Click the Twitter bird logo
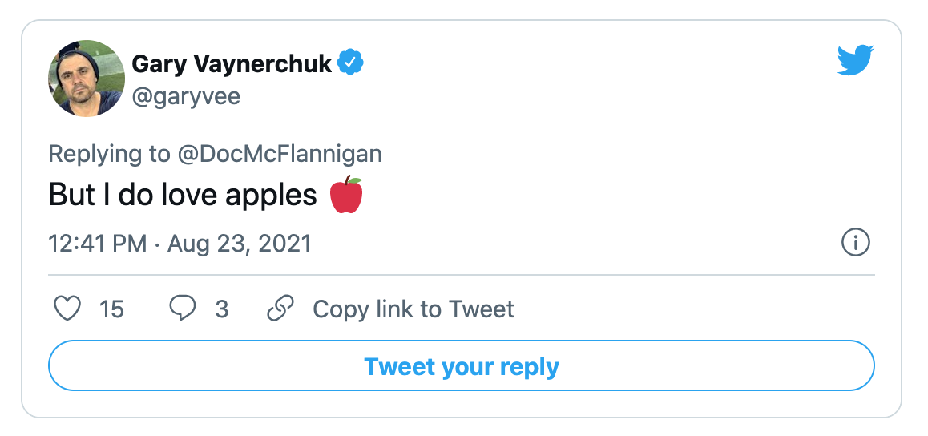 [855, 61]
